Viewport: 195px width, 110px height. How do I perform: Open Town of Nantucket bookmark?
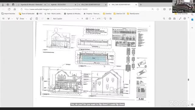(27, 13)
